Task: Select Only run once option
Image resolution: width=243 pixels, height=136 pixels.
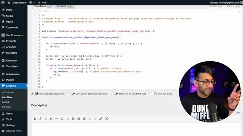Action: click(151, 94)
